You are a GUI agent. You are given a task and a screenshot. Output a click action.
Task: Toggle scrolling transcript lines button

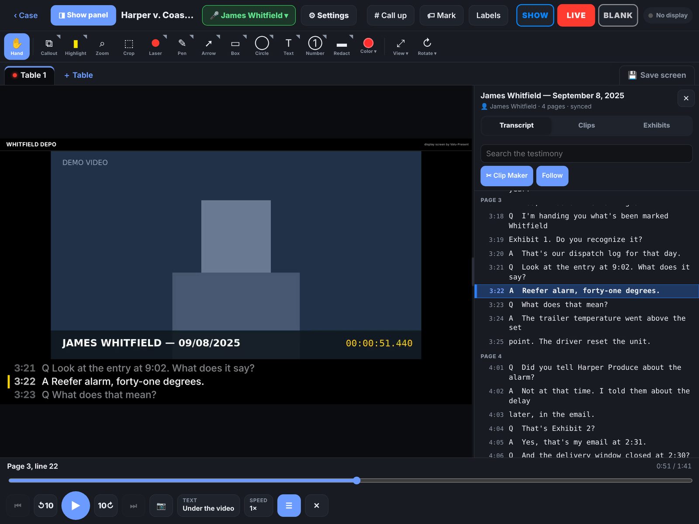click(289, 506)
